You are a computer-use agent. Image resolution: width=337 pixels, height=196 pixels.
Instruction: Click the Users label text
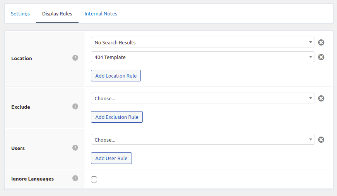click(18, 149)
